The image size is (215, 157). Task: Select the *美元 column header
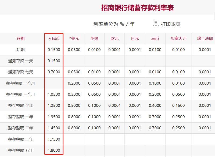tap(74, 38)
